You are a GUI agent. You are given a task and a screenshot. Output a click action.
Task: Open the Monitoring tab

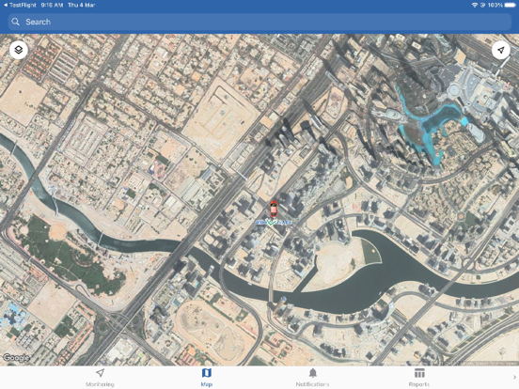pyautogui.click(x=100, y=378)
